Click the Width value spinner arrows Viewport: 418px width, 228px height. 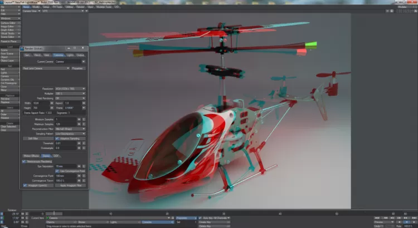52,103
